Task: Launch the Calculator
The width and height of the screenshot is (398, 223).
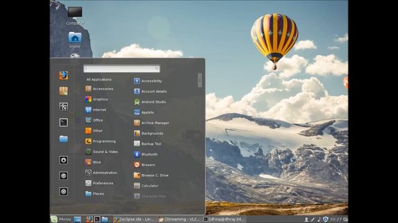Action: point(146,186)
